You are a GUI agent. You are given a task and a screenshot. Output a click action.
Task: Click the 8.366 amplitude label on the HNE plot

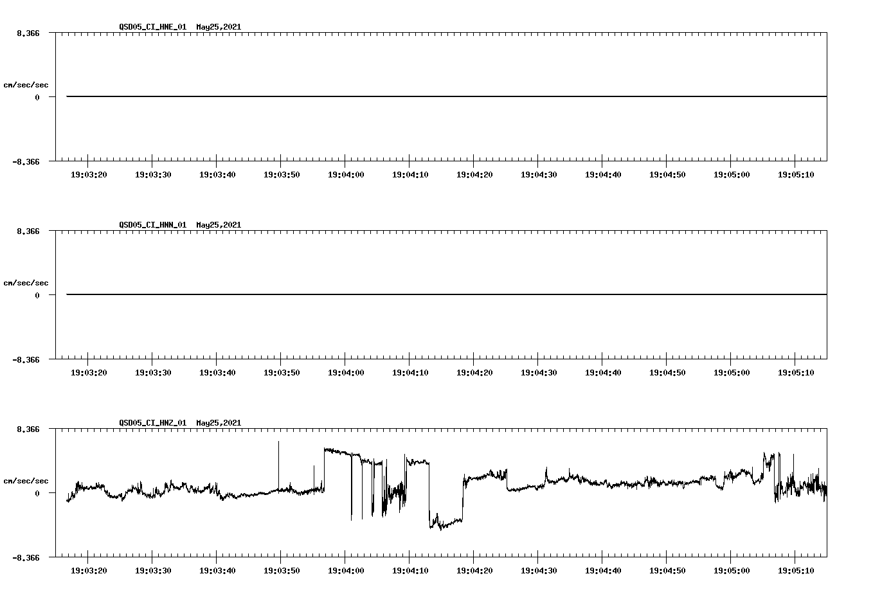point(28,33)
